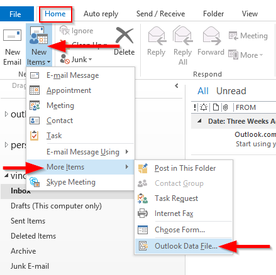Sort by FROM column header
The height and width of the screenshot is (275, 276).
click(246, 107)
